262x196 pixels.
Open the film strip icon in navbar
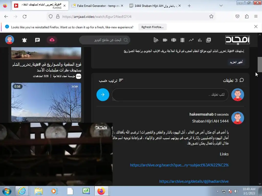coord(182,40)
